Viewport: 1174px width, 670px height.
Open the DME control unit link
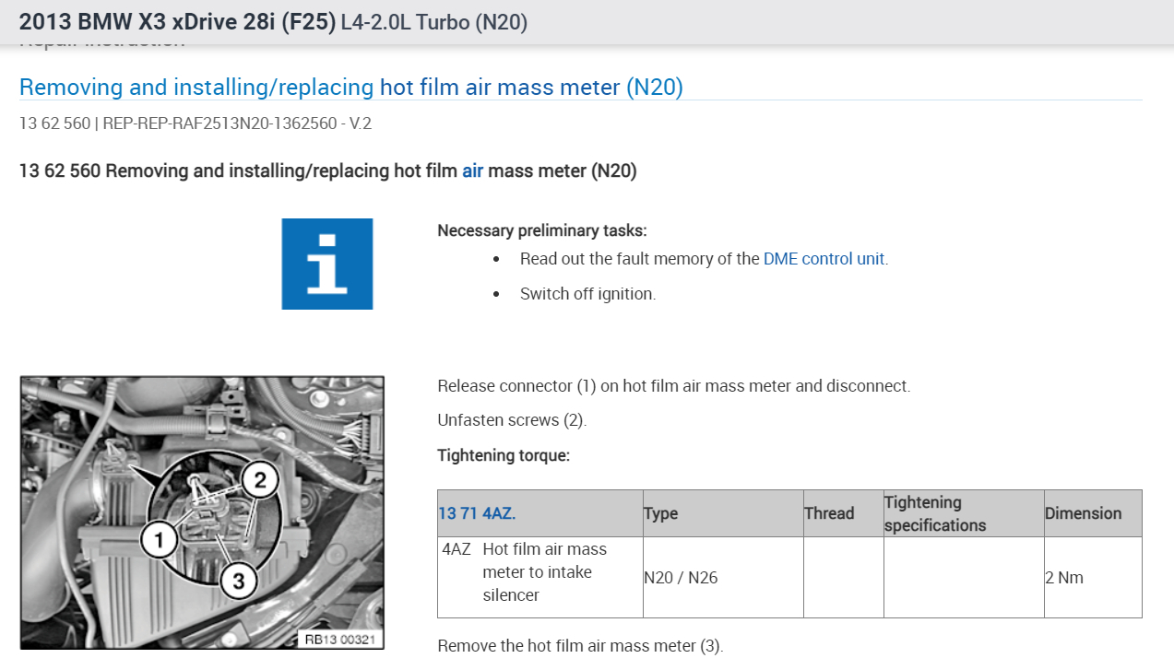[x=824, y=259]
